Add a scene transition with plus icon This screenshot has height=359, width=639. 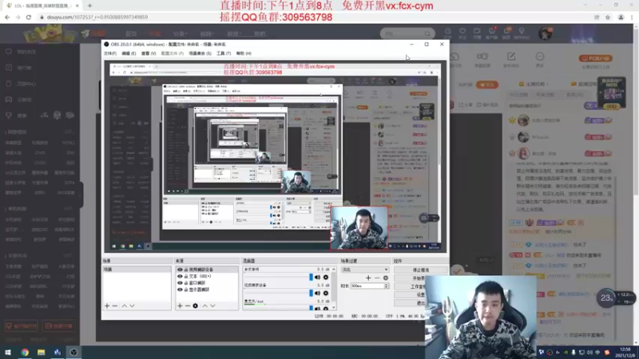pos(368,278)
